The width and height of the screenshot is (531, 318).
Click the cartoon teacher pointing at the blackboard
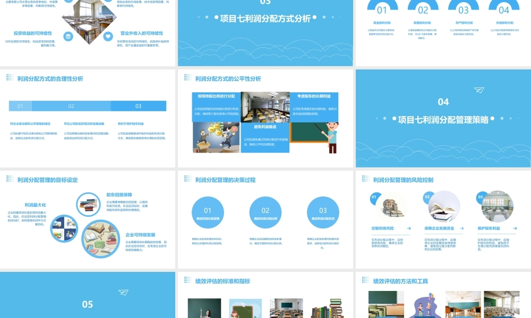(314, 138)
